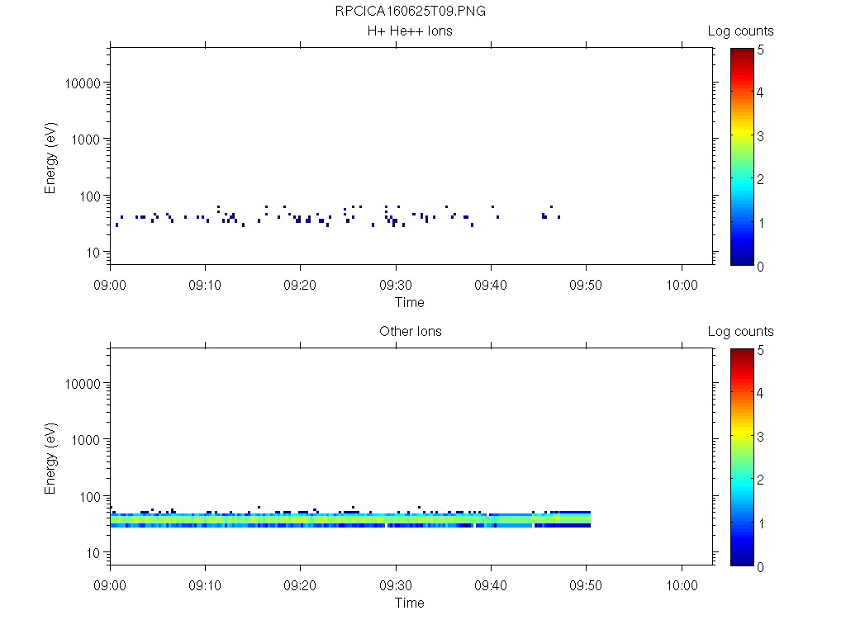Click the 100 energy label in top panel
This screenshot has height=634, width=846.
(x=90, y=196)
